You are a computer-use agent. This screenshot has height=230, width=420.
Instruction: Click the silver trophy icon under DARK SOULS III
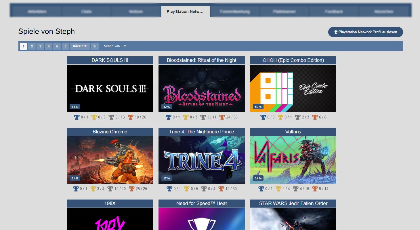point(111,117)
